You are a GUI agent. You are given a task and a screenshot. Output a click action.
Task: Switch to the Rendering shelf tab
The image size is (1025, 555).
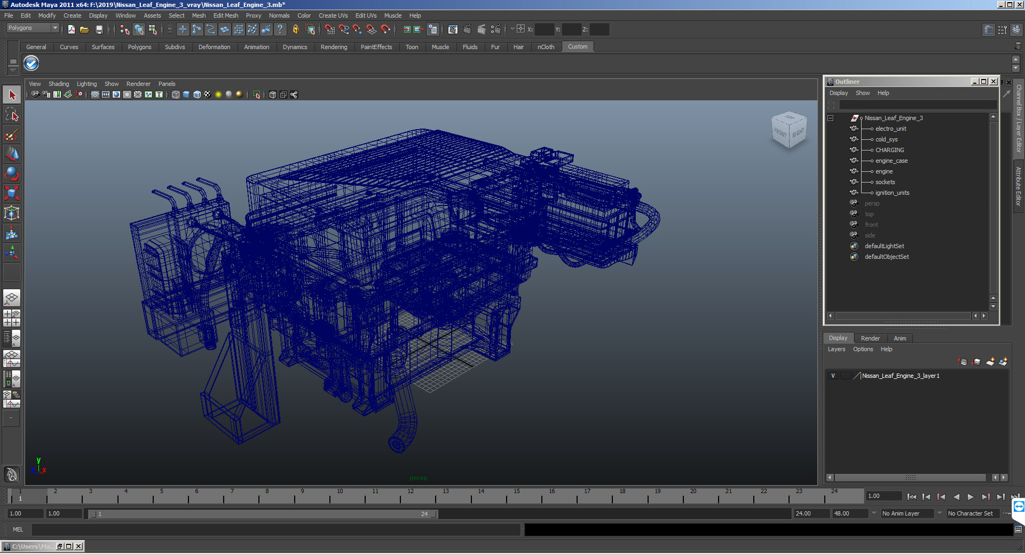pos(334,47)
